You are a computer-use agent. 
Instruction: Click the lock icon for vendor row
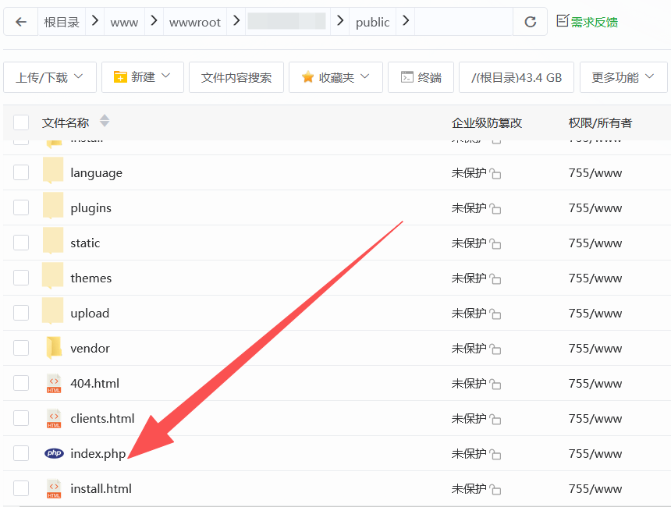[495, 349]
